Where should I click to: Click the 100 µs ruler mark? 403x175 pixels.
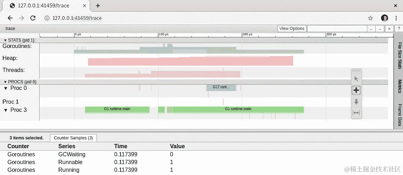[x=163, y=34]
